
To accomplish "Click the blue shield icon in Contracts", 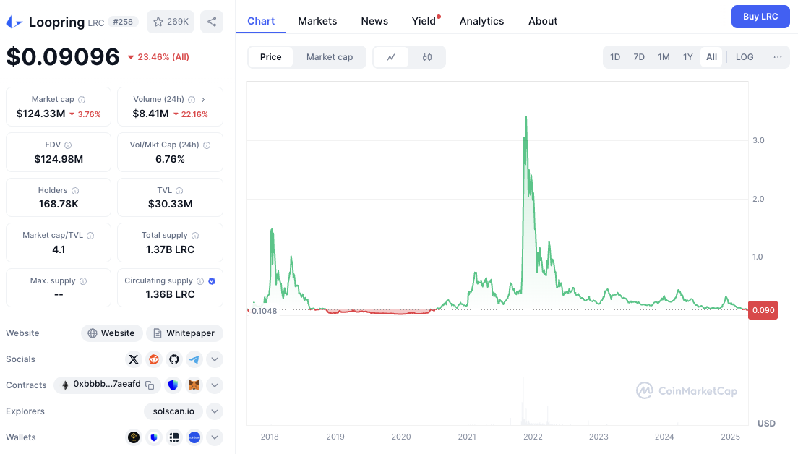I will coord(173,385).
